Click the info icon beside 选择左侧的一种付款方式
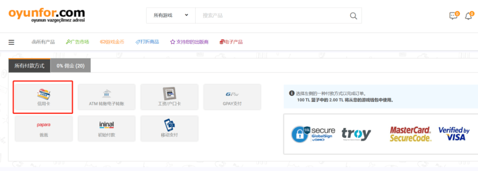The height and width of the screenshot is (171, 478). (x=292, y=93)
